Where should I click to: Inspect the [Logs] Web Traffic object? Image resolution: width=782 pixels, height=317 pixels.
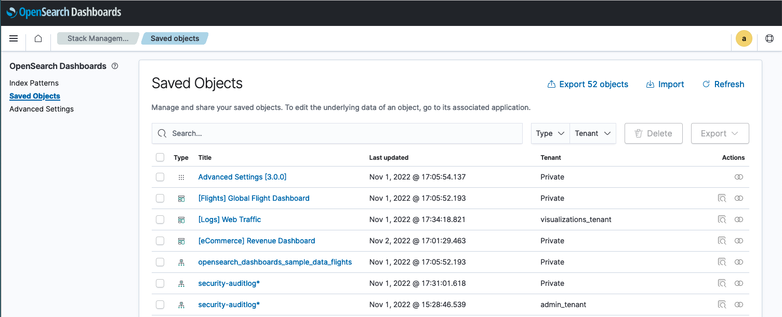[x=722, y=219]
